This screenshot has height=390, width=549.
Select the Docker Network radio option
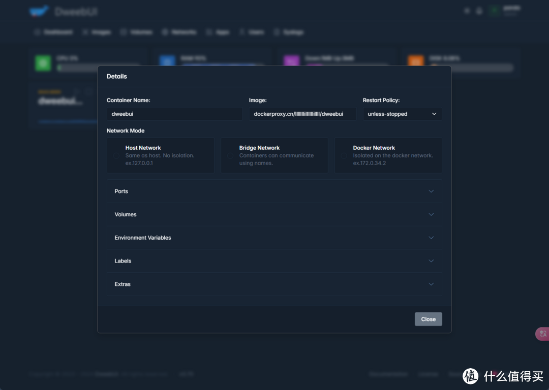(x=344, y=155)
